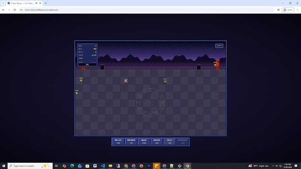The width and height of the screenshot is (301, 169).
Task: Pause the game with the PAUSE button
Action: pyautogui.click(x=219, y=46)
